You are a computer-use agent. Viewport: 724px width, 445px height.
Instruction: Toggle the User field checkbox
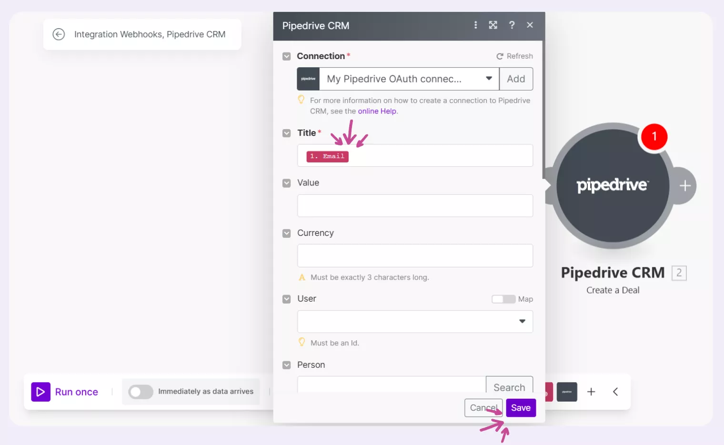(x=286, y=299)
